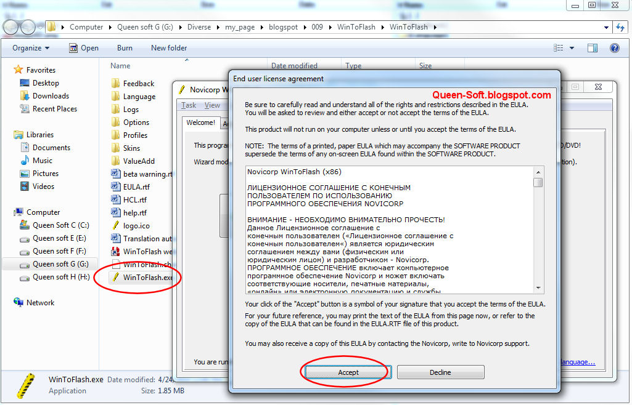Select the ValueAdd folder icon
632x405 pixels.
click(116, 161)
